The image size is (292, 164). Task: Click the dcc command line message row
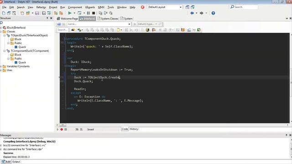click(23, 149)
